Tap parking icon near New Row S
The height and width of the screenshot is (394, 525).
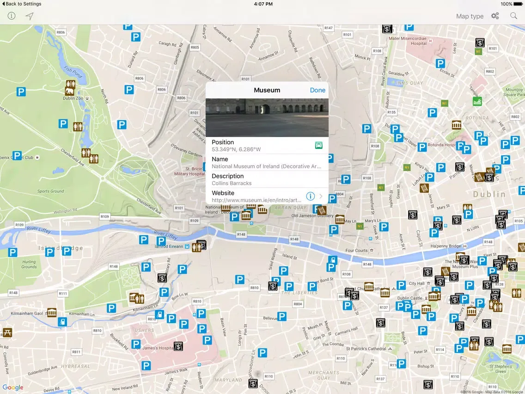click(401, 363)
